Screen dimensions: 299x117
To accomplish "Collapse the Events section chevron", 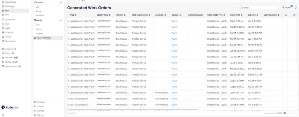I will (61, 2).
